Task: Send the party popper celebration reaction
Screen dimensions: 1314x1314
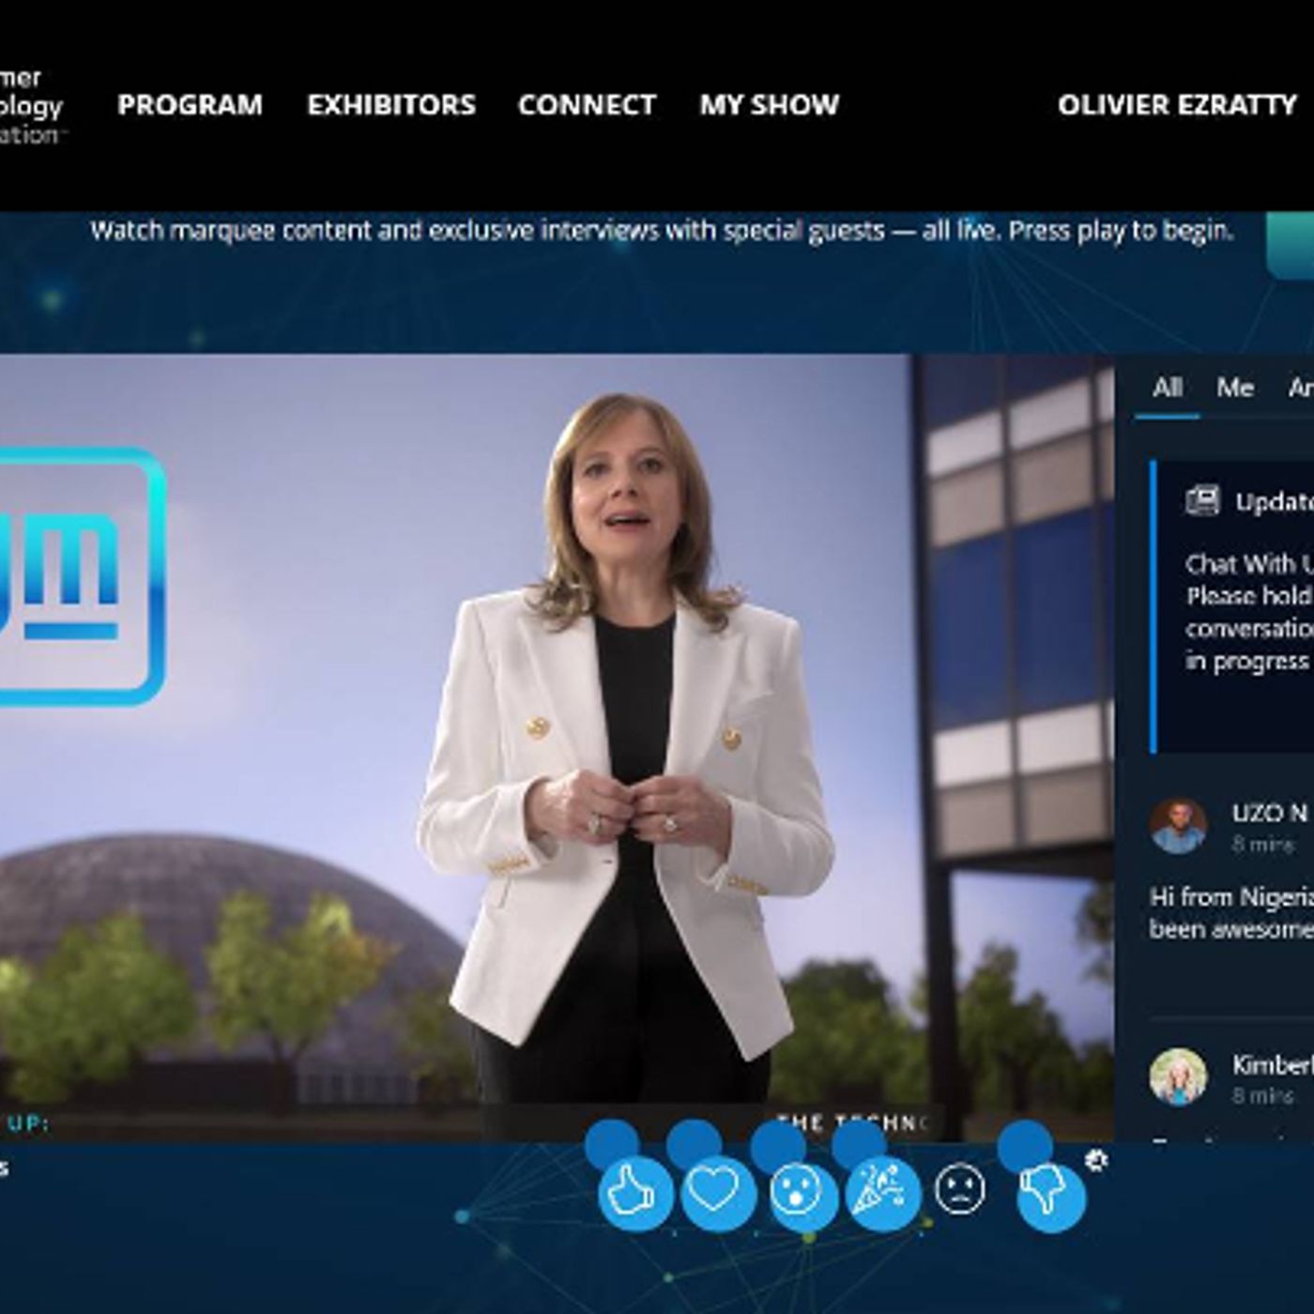Action: click(883, 1192)
